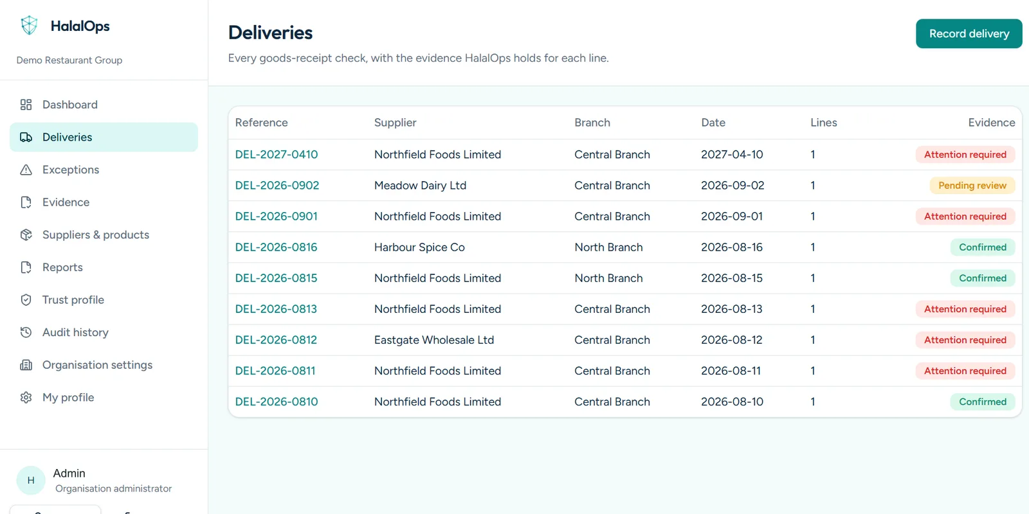Click the HalalOps shield logo icon
The width and height of the screenshot is (1029, 514).
click(x=29, y=26)
